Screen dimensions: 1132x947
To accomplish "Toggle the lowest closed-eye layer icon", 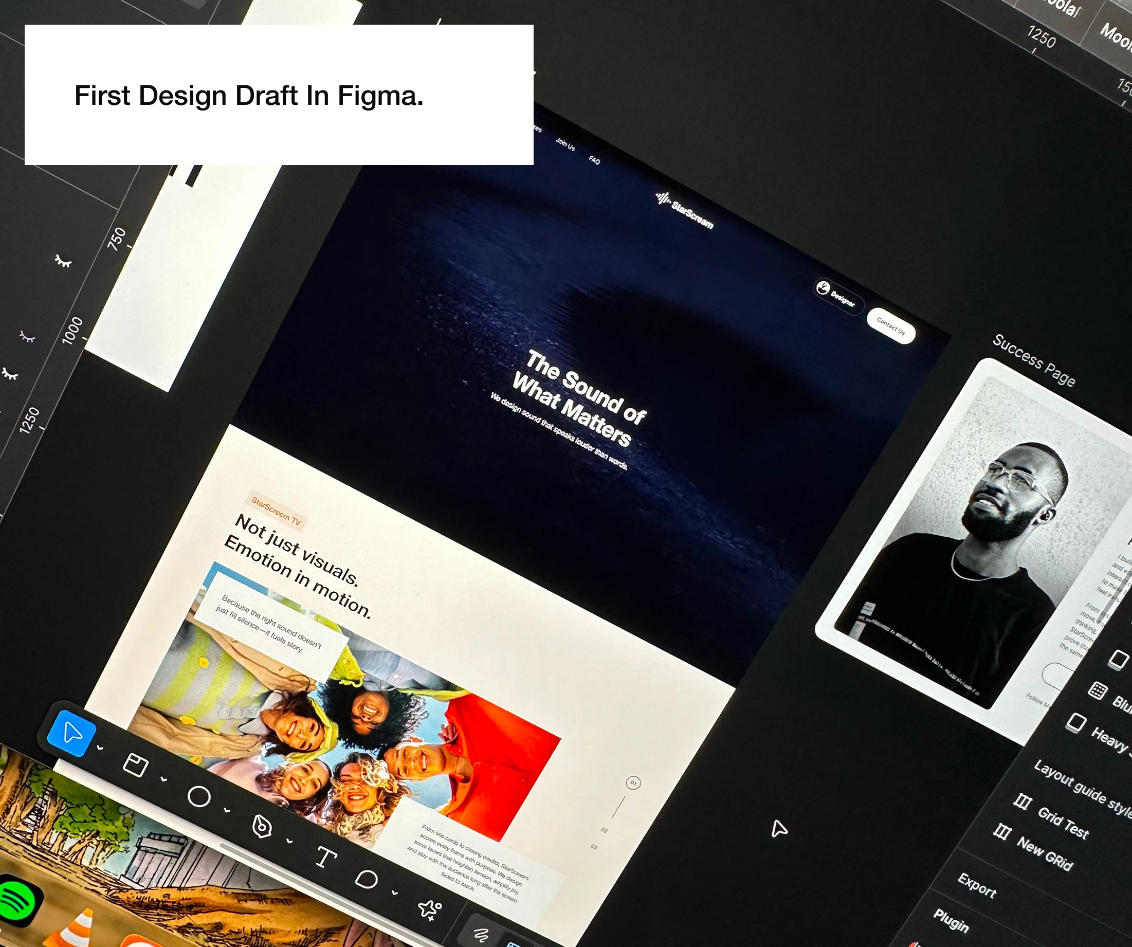I will (10, 374).
